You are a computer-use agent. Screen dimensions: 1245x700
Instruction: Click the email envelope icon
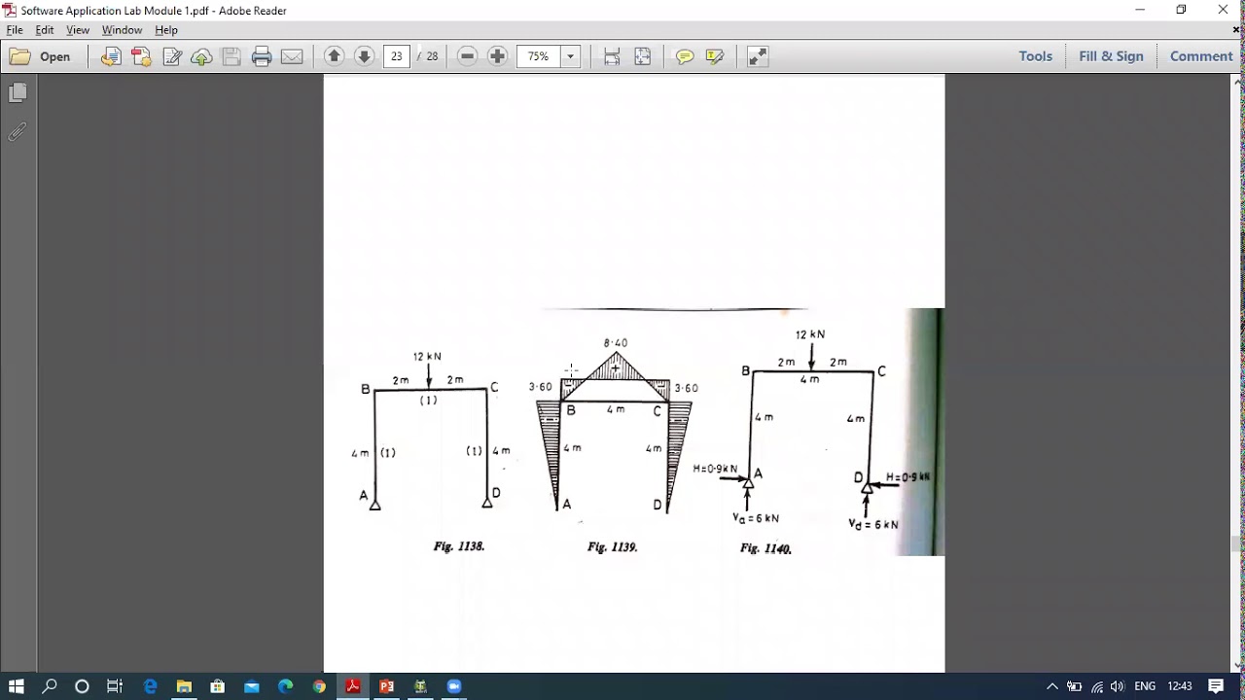tap(292, 56)
